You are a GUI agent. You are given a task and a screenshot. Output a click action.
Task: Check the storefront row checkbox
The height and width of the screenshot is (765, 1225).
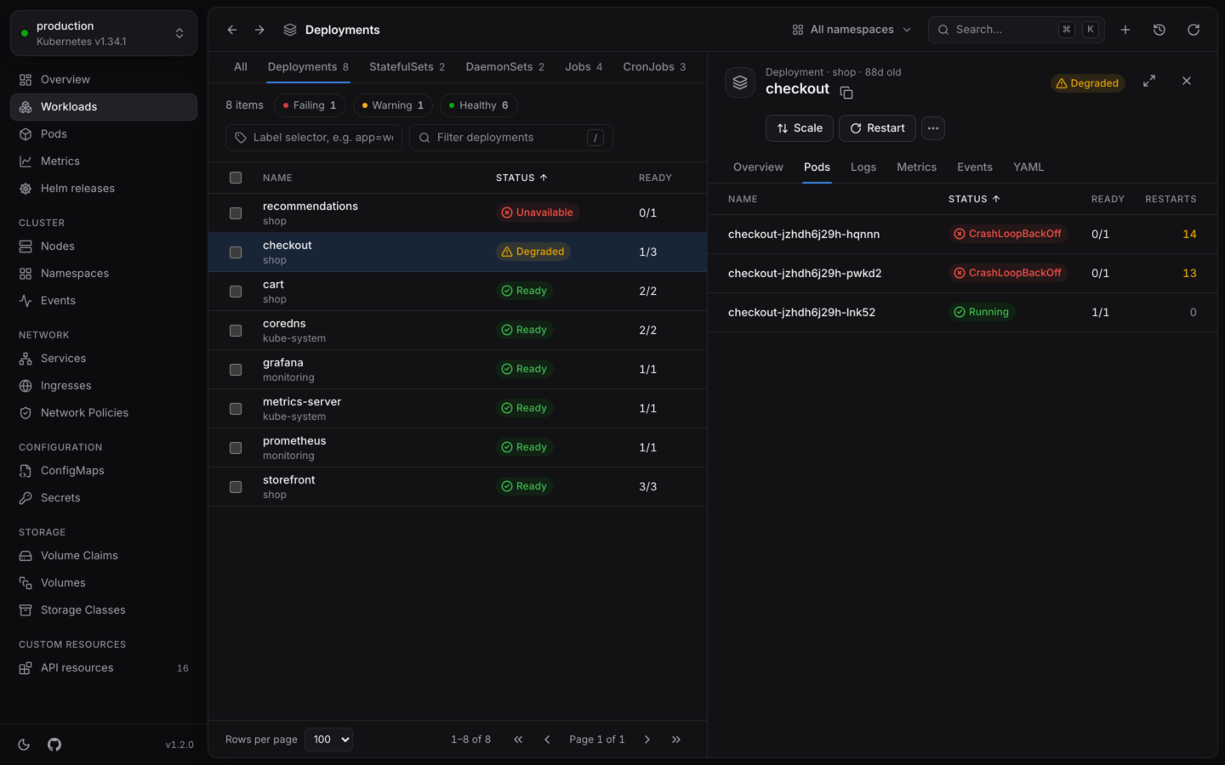pos(236,487)
